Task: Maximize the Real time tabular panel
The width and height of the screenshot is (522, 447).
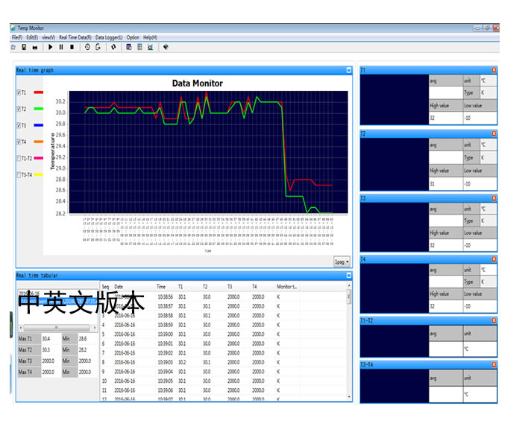Action: pos(348,276)
